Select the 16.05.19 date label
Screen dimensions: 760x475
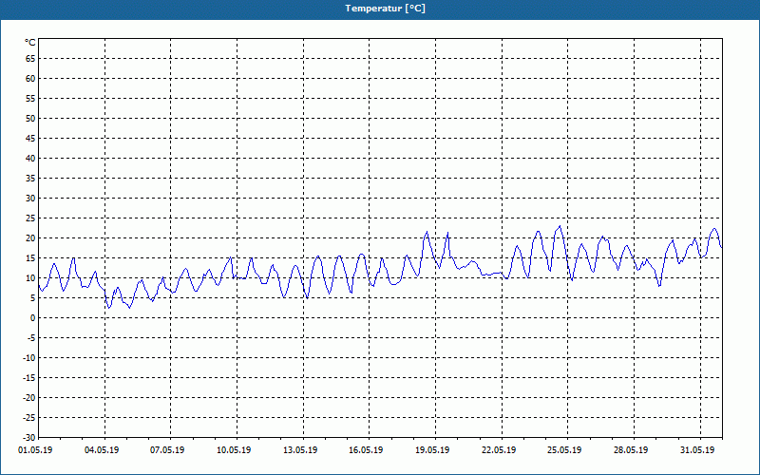[x=367, y=450]
